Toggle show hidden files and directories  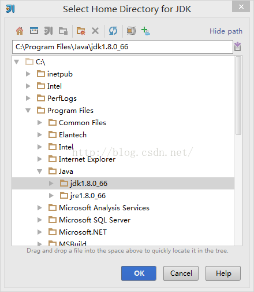click(x=131, y=31)
